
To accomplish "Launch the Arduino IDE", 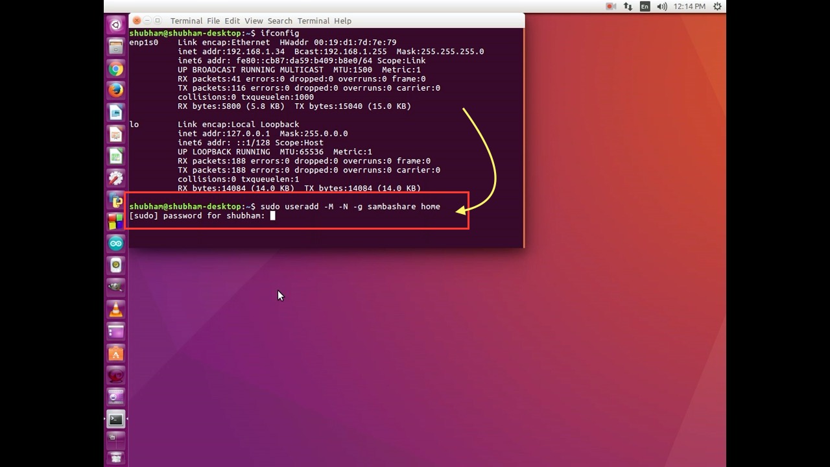I will (115, 243).
